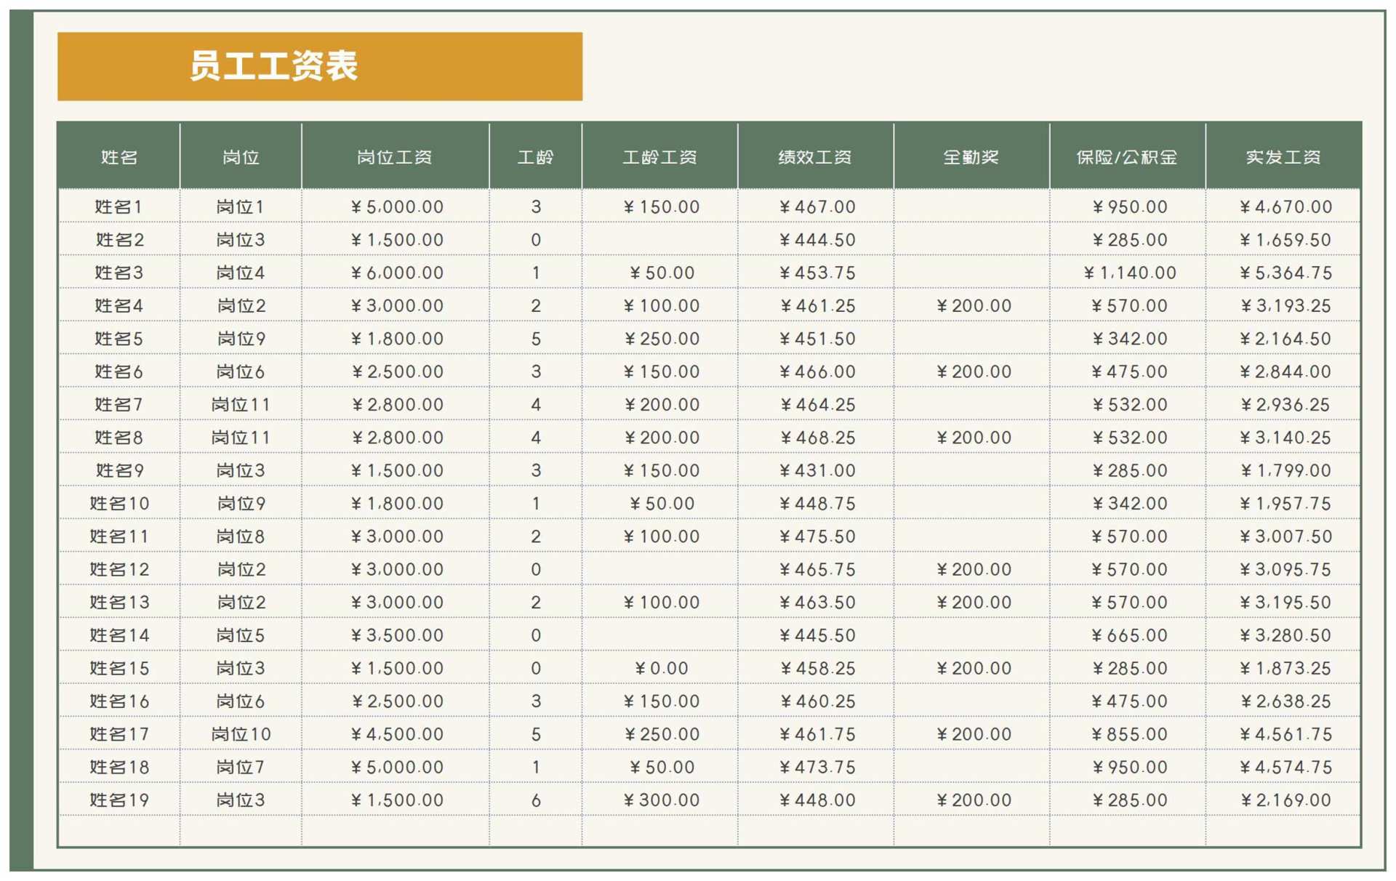
Task: Click the ¥448.75 performance pay for 姓名10
Action: 816,503
